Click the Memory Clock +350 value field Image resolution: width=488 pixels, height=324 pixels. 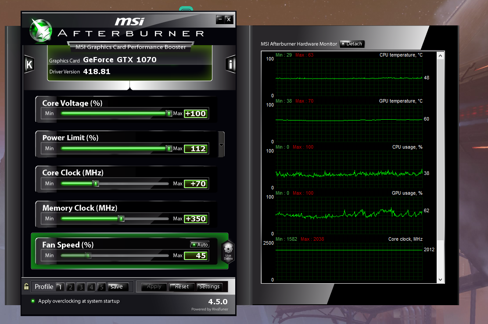196,219
